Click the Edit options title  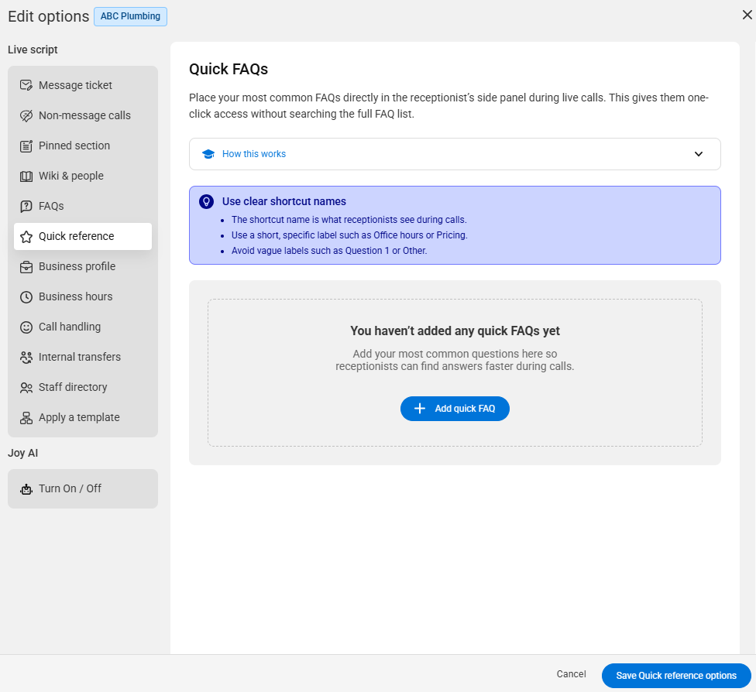[x=49, y=16]
